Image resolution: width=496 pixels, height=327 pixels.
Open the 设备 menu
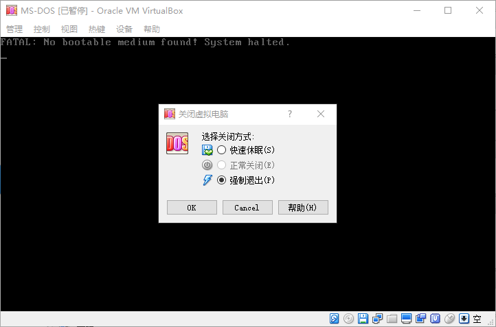(x=124, y=29)
